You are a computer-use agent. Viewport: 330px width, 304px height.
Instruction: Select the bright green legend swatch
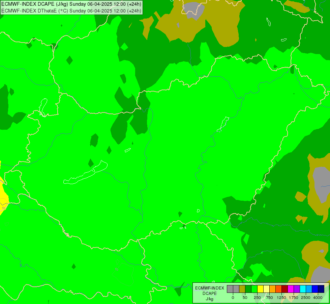[254, 289]
